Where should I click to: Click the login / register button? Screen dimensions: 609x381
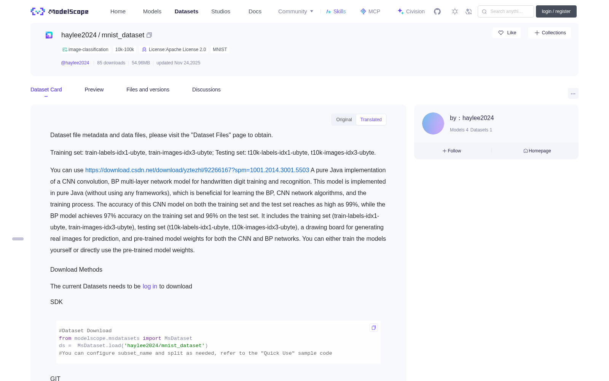556,11
